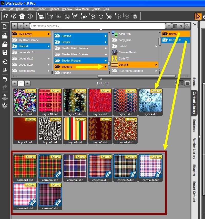Open the dropdown beside the database icon
205x219 pixels.
(181, 26)
